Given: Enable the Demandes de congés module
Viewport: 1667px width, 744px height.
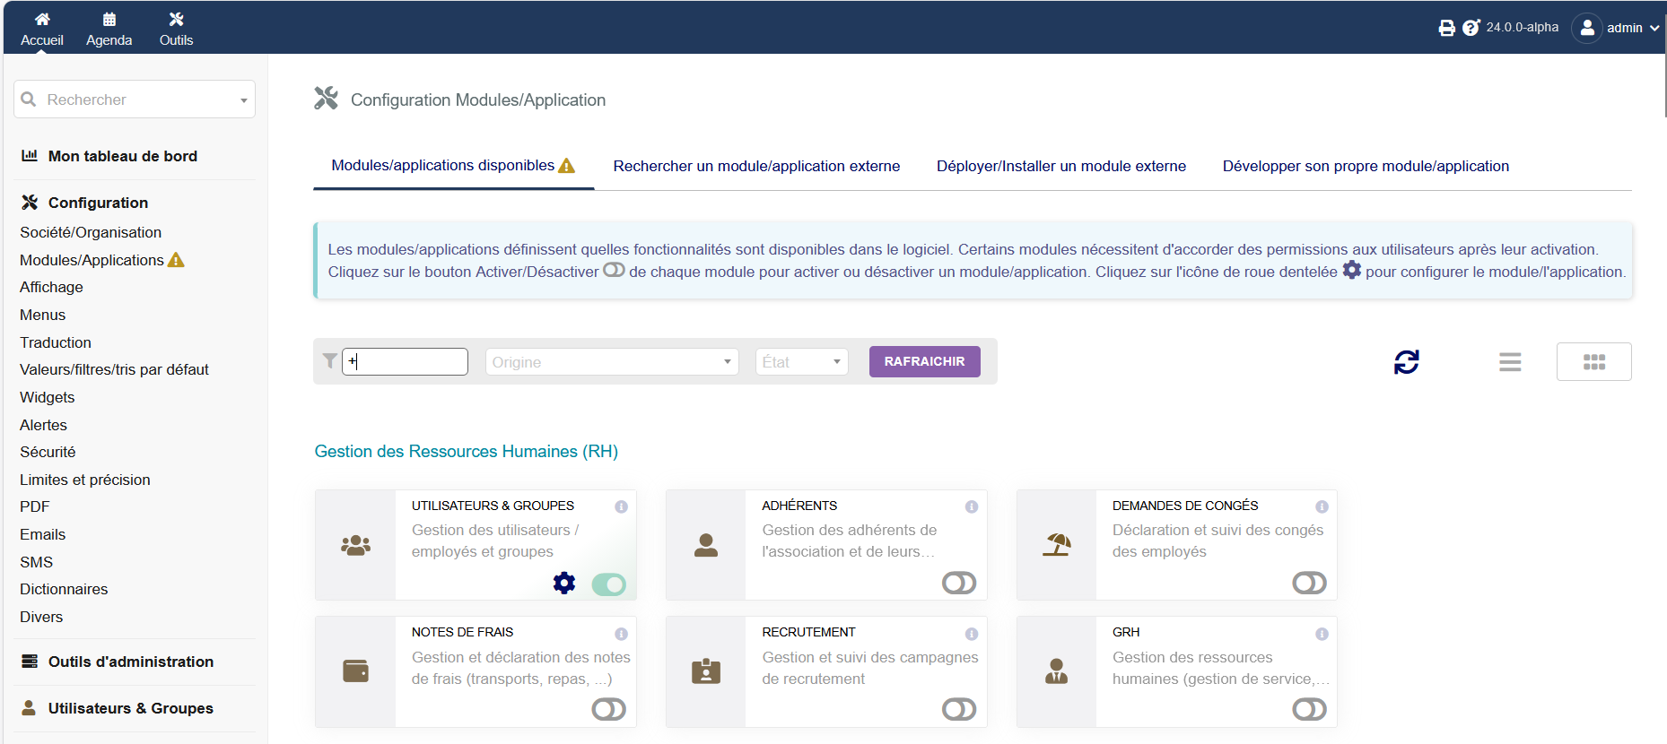Looking at the screenshot, I should click(x=1309, y=584).
